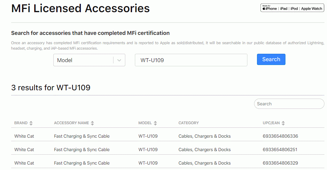This screenshot has width=327, height=170.
Task: Click the ACCESSORY NAME column header
Action: (71, 123)
